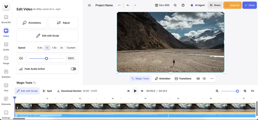Select 2x speed option
258x120 pixels.
tap(62, 48)
